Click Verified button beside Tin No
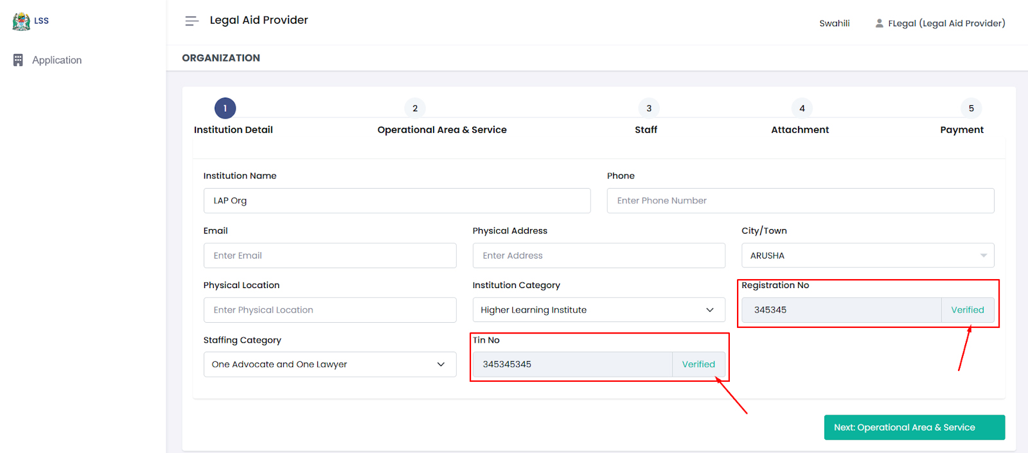Screen dimensions: 1028x453 (698, 364)
